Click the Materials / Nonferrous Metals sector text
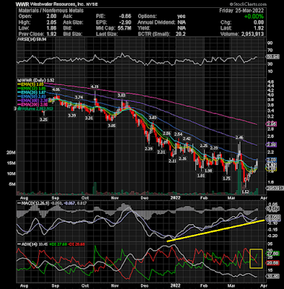The width and height of the screenshot is (284, 289). click(x=51, y=11)
